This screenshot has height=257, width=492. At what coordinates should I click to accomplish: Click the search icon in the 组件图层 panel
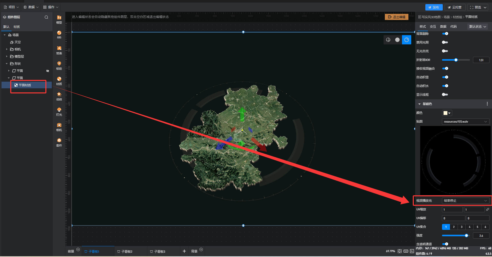pos(46,17)
